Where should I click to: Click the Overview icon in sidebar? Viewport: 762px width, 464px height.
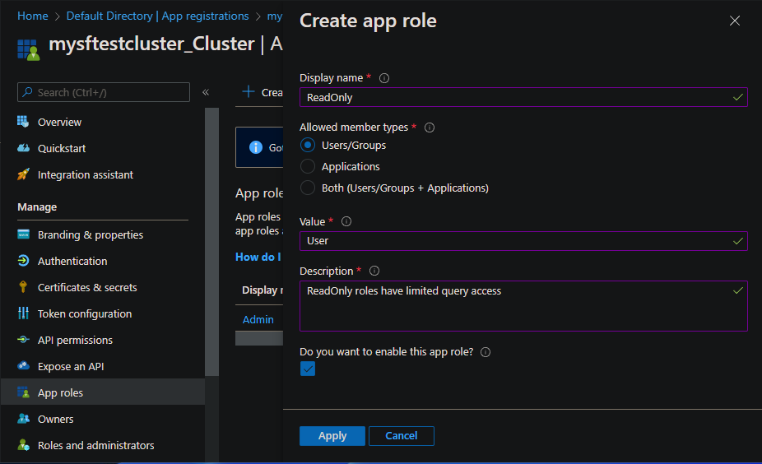click(x=23, y=122)
